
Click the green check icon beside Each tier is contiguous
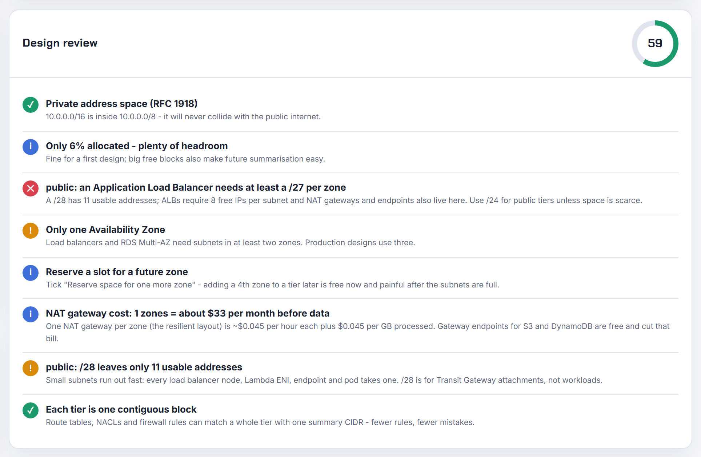point(31,410)
